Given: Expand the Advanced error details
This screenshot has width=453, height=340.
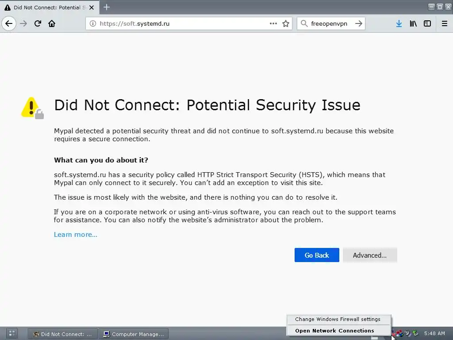Looking at the screenshot, I should tap(369, 255).
